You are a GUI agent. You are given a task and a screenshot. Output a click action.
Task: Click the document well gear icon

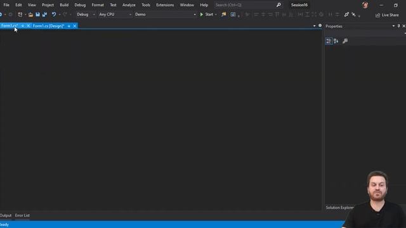point(320,25)
